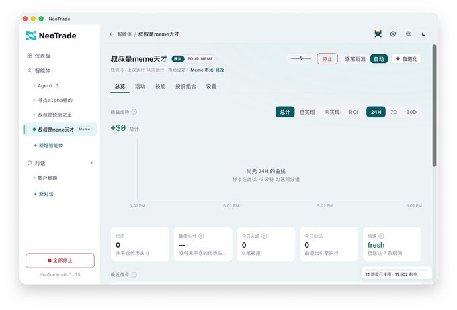Click the fresh 信源 status card
This screenshot has width=457, height=310.
392,244
